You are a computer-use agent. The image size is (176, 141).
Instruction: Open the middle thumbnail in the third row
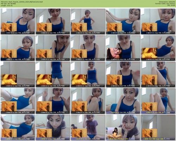click(88, 75)
